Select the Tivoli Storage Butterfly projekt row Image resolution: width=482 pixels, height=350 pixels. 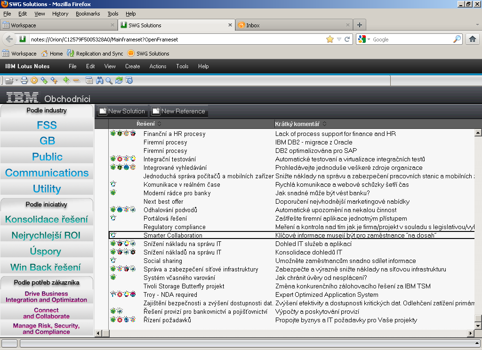291,286
